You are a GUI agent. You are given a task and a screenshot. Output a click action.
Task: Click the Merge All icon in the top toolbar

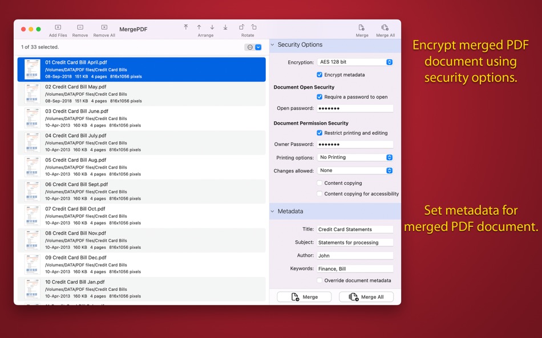385,27
